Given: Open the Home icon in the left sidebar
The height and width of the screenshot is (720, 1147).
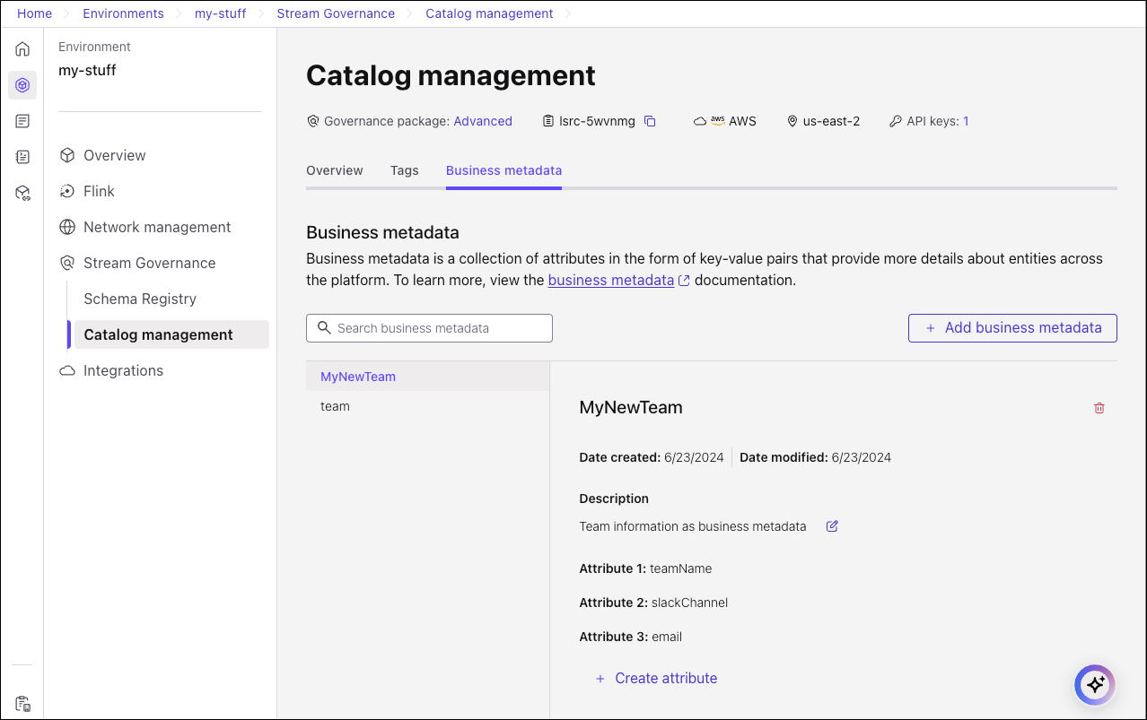Looking at the screenshot, I should click(22, 48).
